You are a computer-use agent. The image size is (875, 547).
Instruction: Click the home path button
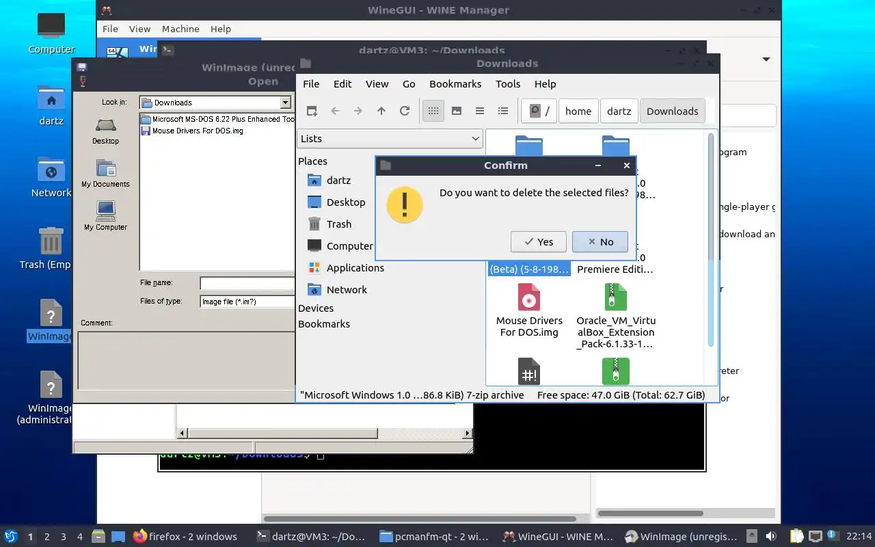[x=578, y=111]
